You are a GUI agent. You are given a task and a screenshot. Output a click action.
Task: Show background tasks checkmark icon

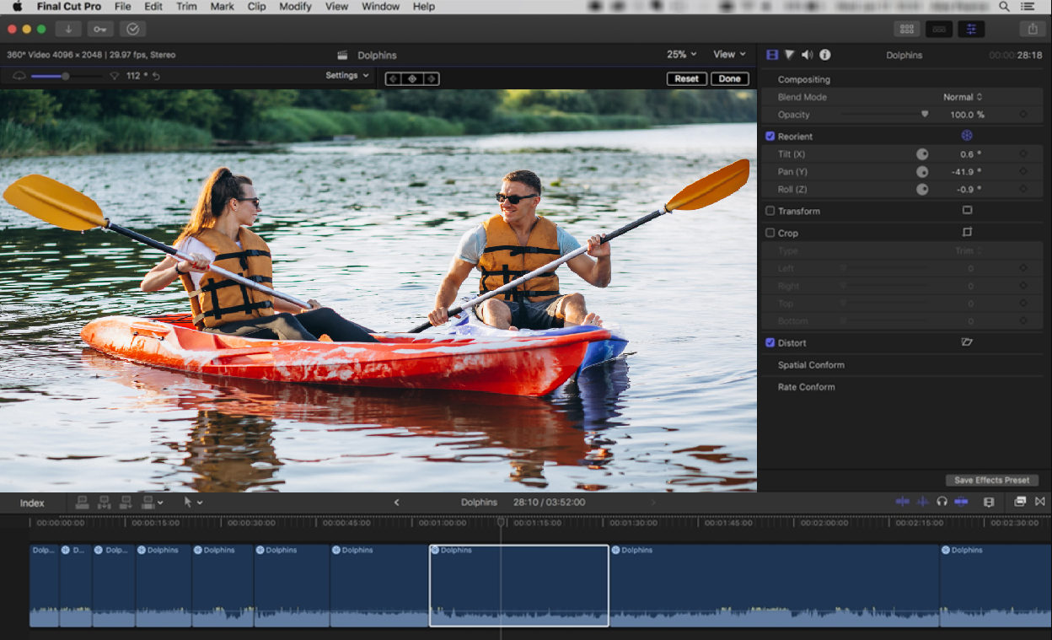[x=132, y=29]
